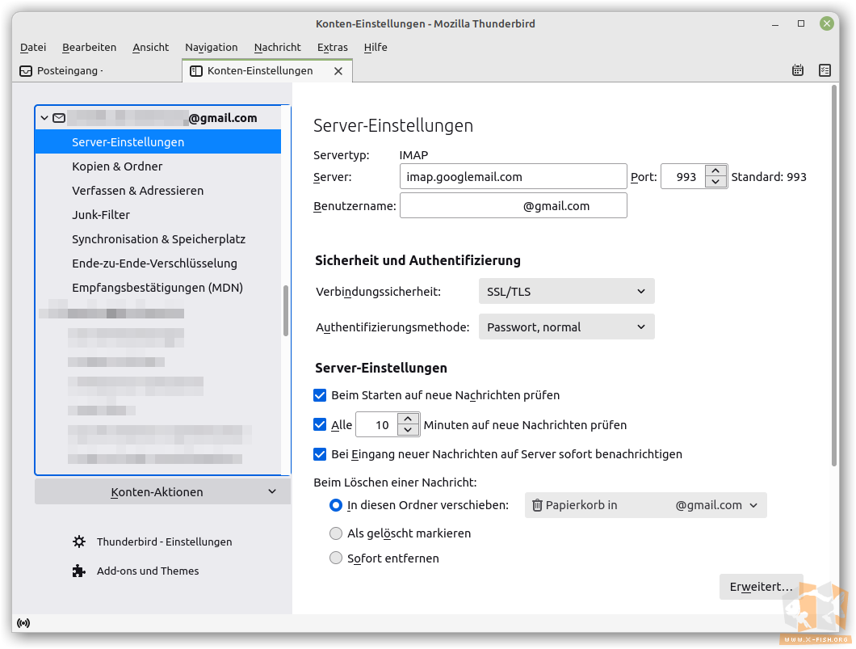Select Junk-Filter in the sidebar
Image resolution: width=856 pixels, height=649 pixels.
(x=158, y=215)
